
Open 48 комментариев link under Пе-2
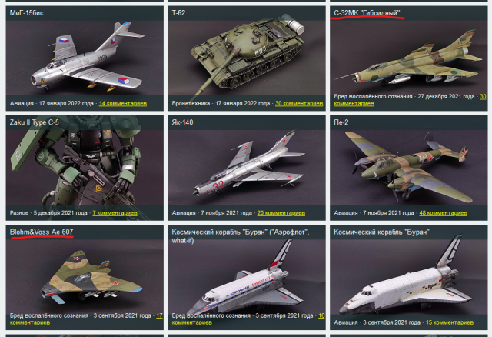tap(443, 213)
